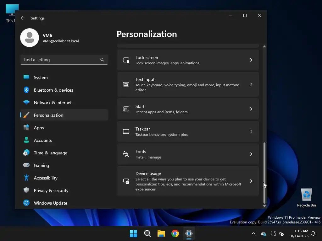
Task: Expand Start settings chevron
Action: [x=251, y=109]
